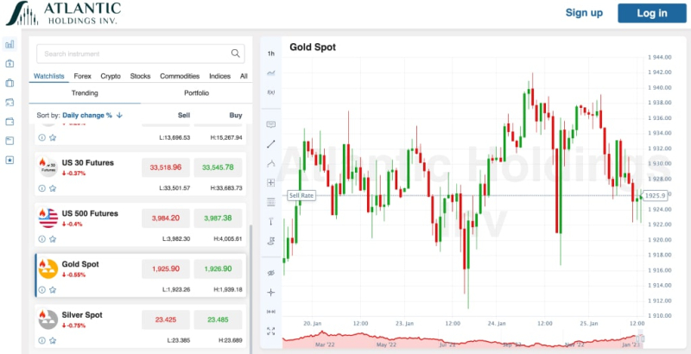Image resolution: width=691 pixels, height=354 pixels.
Task: Click the Log in button
Action: [x=652, y=13]
